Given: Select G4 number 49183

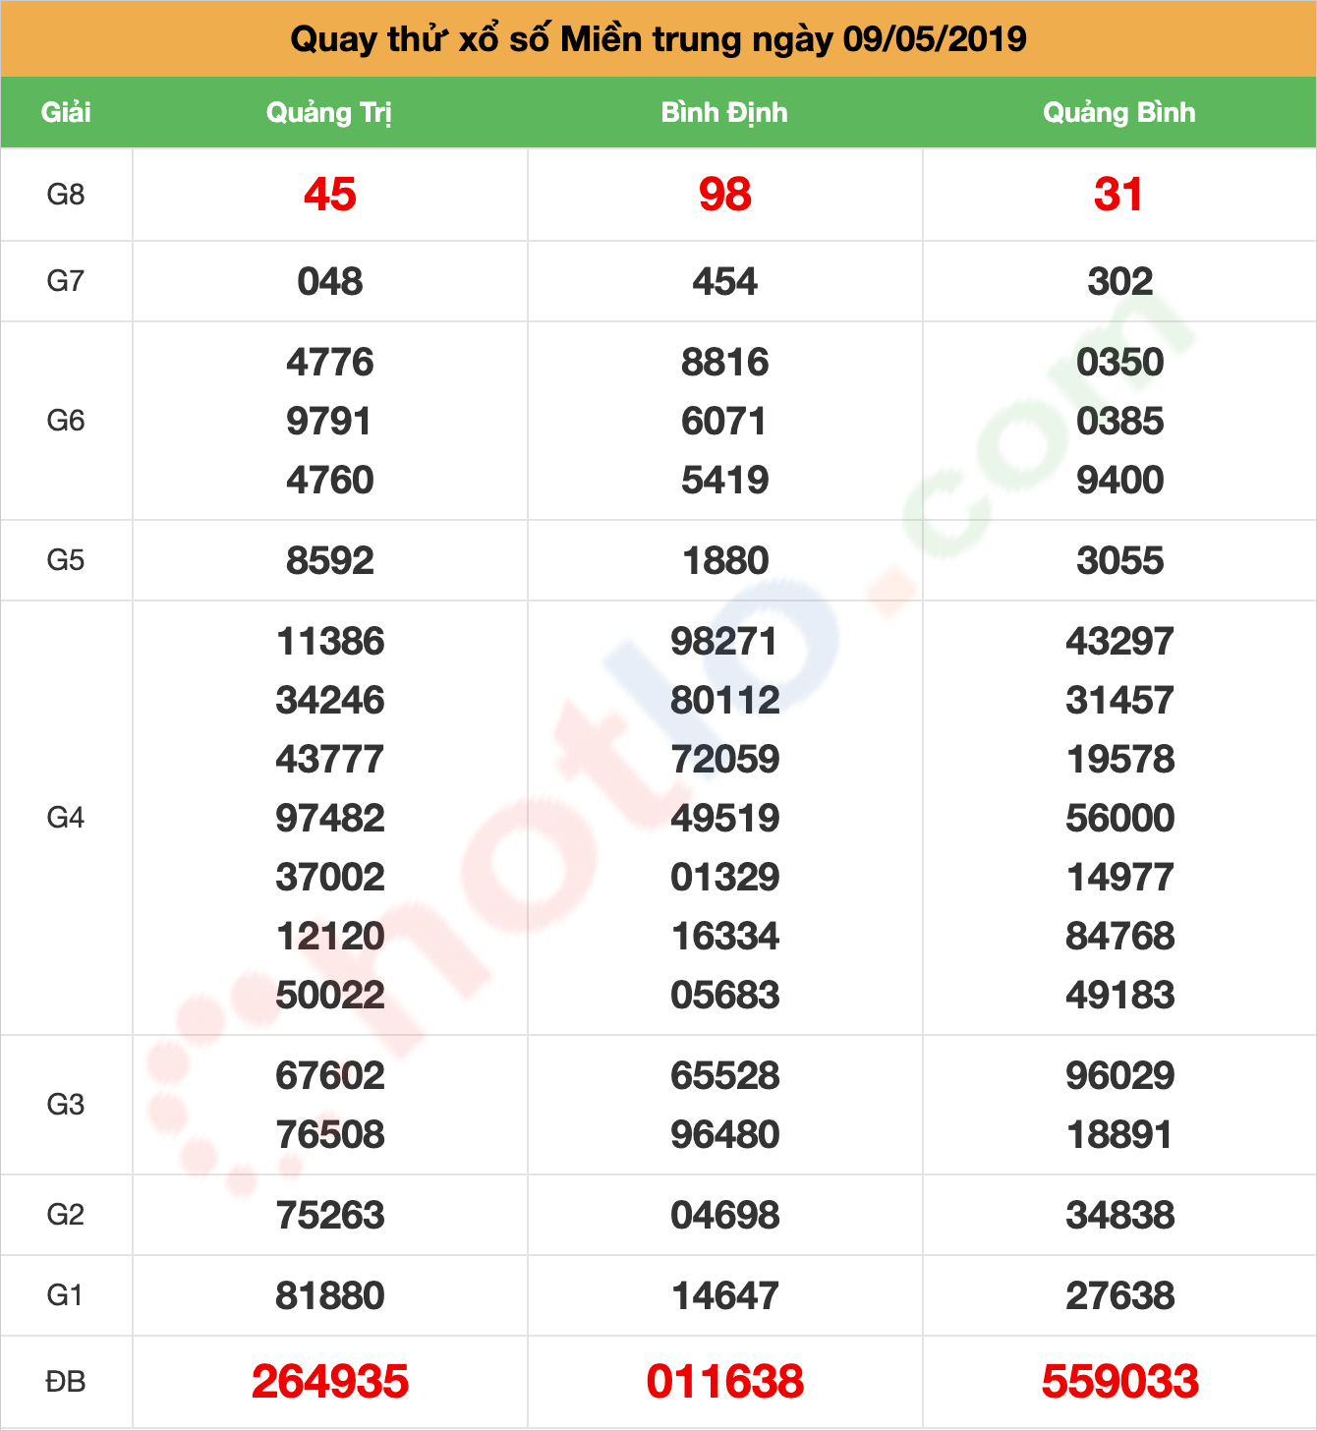Looking at the screenshot, I should [1120, 996].
